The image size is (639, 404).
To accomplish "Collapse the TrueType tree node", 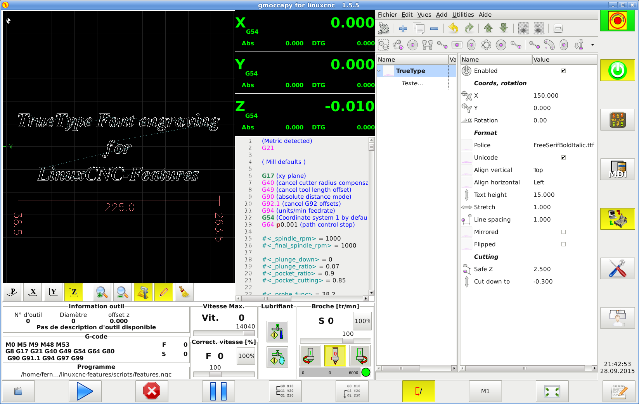I will tap(379, 70).
